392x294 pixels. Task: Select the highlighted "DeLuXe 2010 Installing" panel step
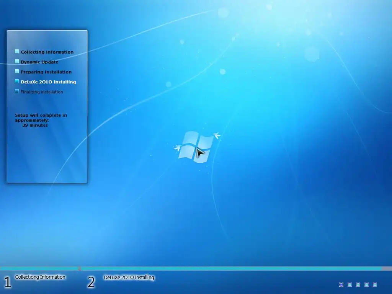point(48,82)
